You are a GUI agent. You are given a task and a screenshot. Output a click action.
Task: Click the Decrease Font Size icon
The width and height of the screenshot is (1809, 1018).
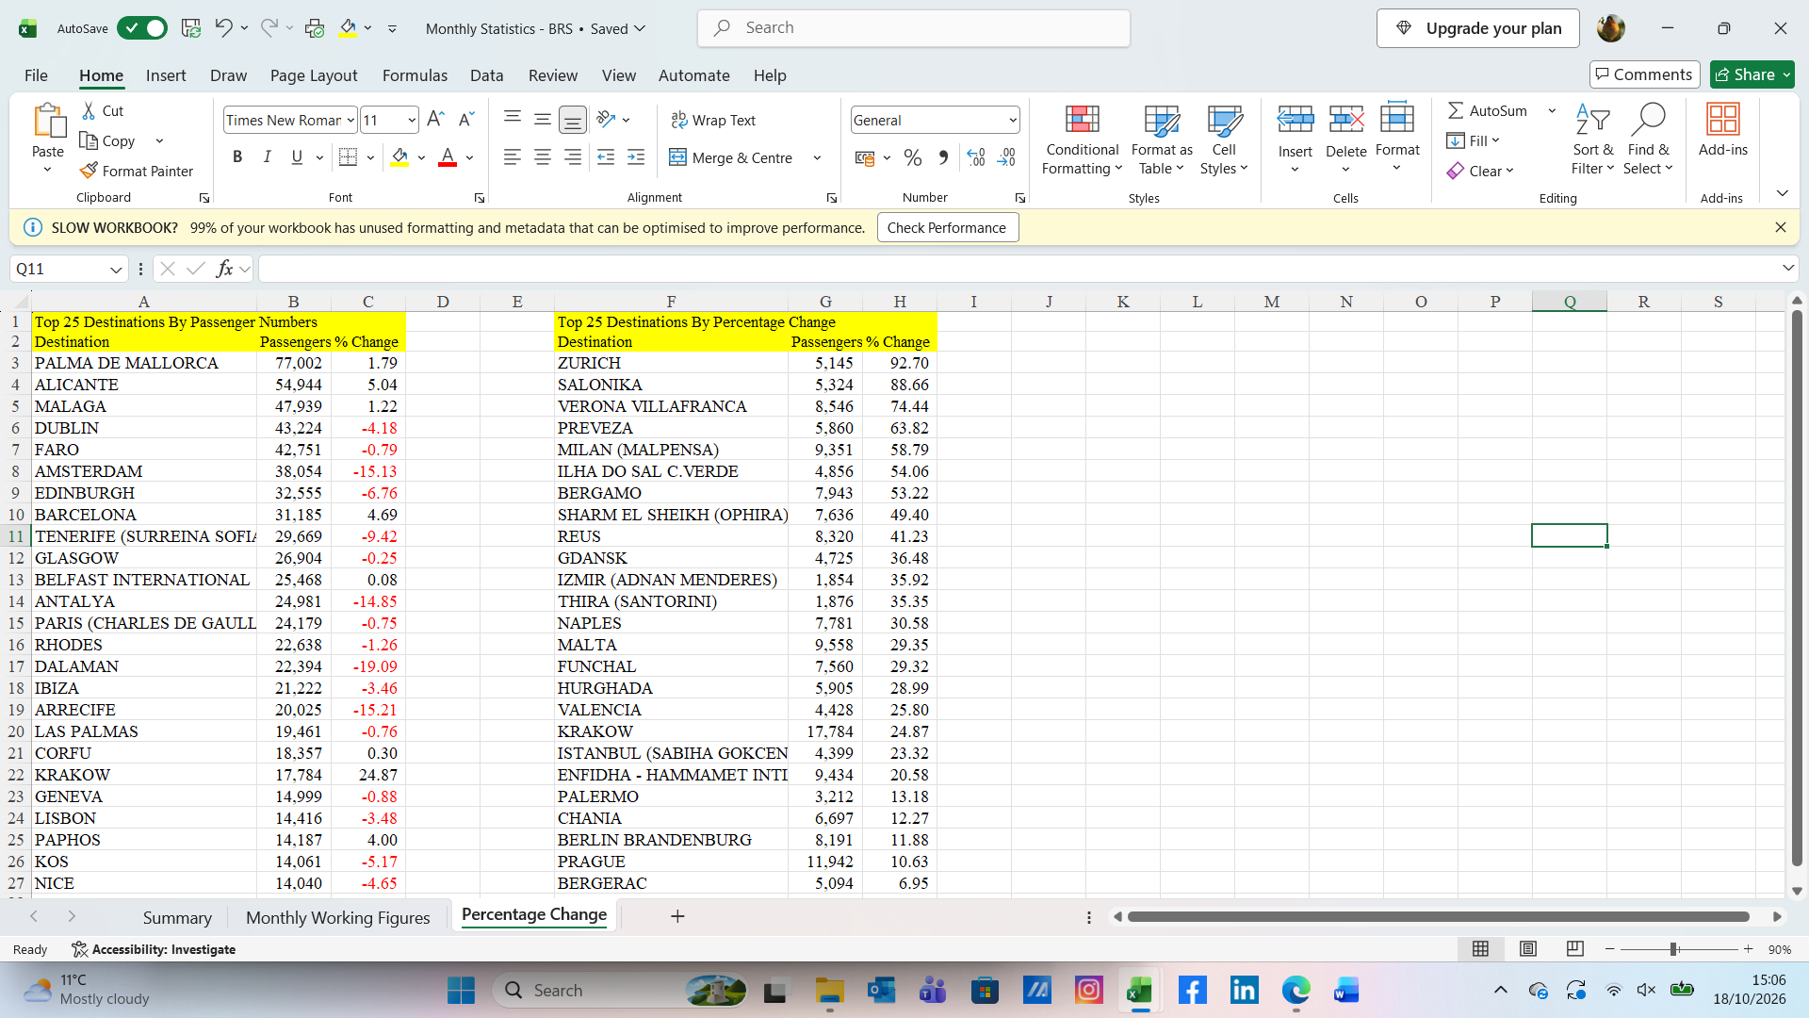[x=466, y=120]
